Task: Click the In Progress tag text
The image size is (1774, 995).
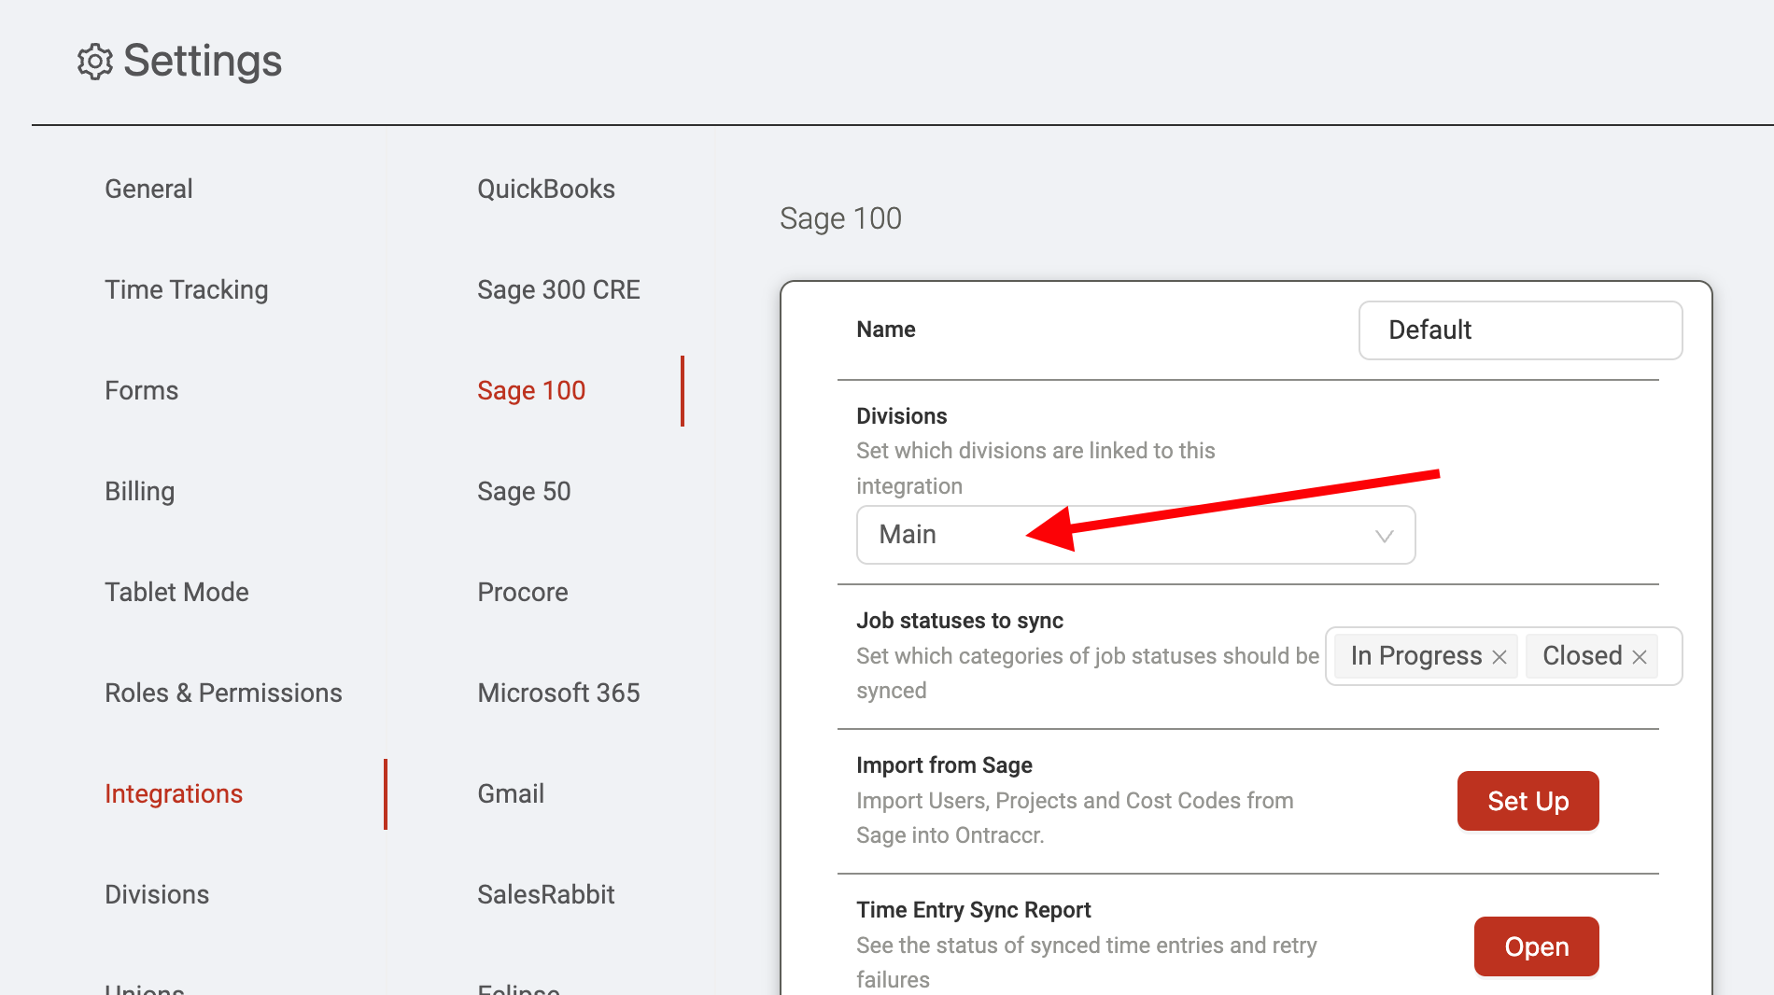Action: tap(1415, 656)
